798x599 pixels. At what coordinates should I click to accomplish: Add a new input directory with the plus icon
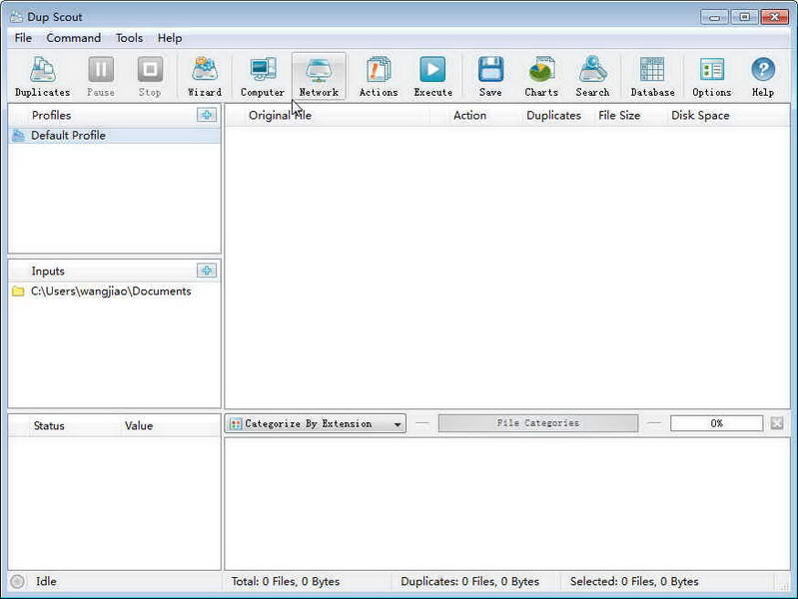tap(207, 271)
